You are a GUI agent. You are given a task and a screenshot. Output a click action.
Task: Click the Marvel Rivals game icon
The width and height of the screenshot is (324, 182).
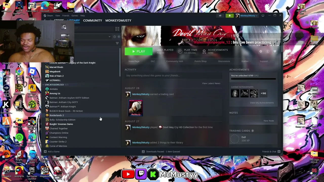point(47,67)
